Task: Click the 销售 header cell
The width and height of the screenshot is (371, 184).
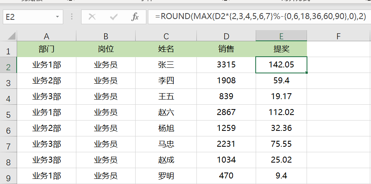Action: click(x=226, y=49)
